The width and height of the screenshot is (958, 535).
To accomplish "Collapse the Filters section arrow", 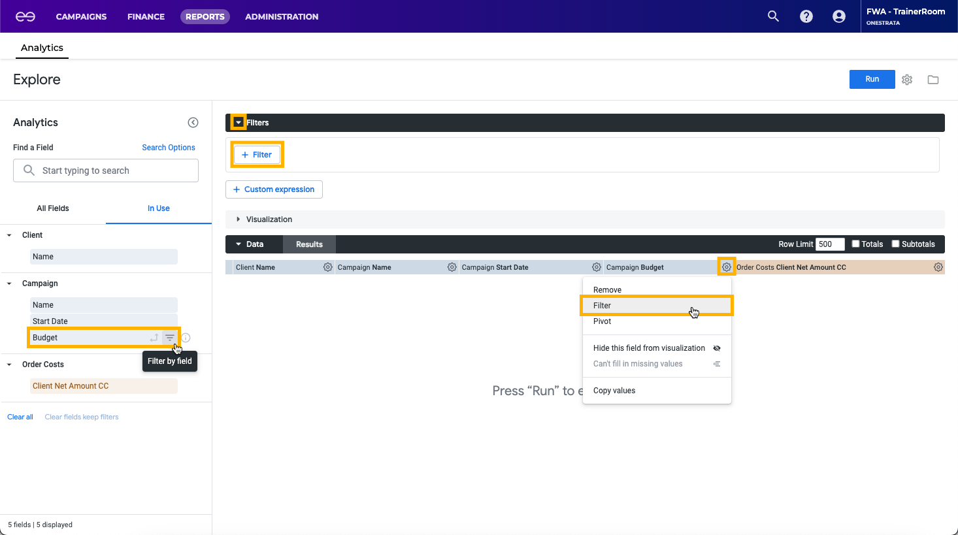I will (x=239, y=123).
